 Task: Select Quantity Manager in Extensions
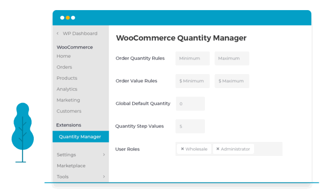(x=81, y=137)
